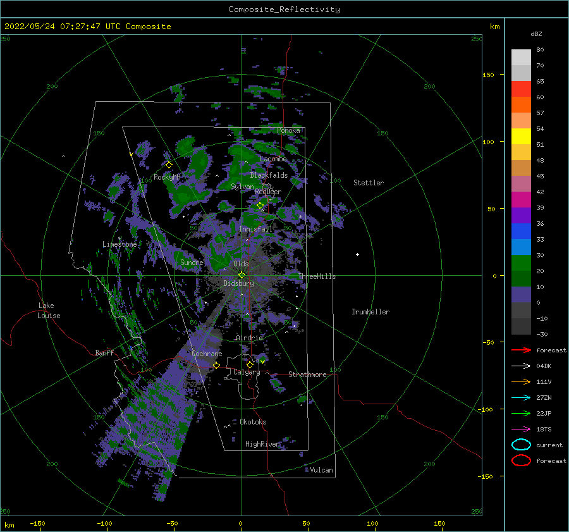Click the red 60-65 dBZ color swatch

[521, 89]
